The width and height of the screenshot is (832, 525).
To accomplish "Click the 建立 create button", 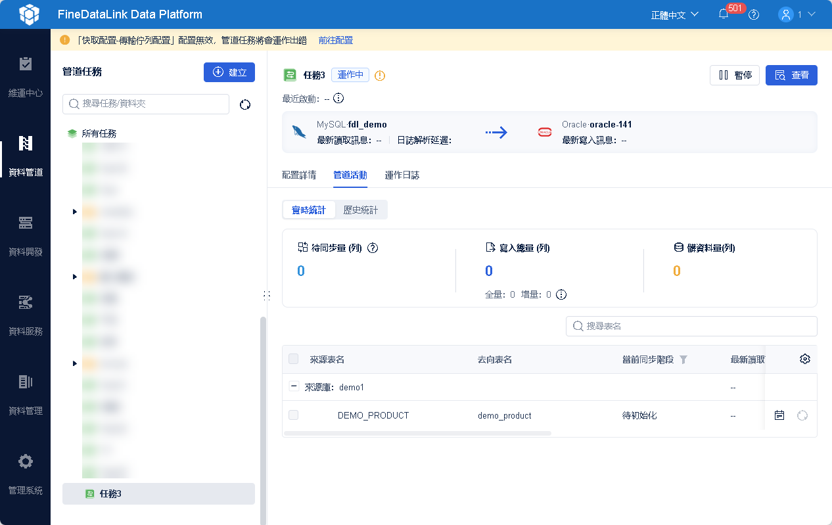I will click(x=229, y=72).
